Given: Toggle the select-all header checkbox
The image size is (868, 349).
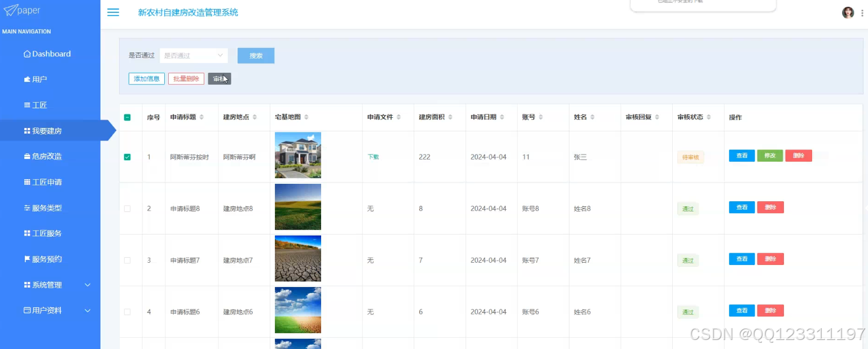Looking at the screenshot, I should [127, 117].
